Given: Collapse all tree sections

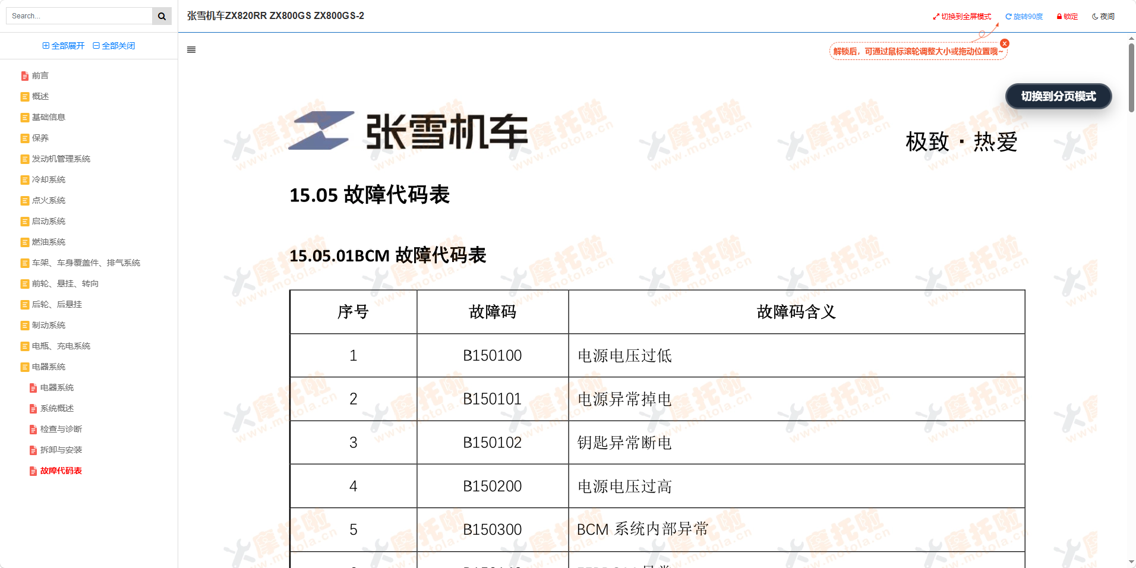Looking at the screenshot, I should tap(114, 46).
